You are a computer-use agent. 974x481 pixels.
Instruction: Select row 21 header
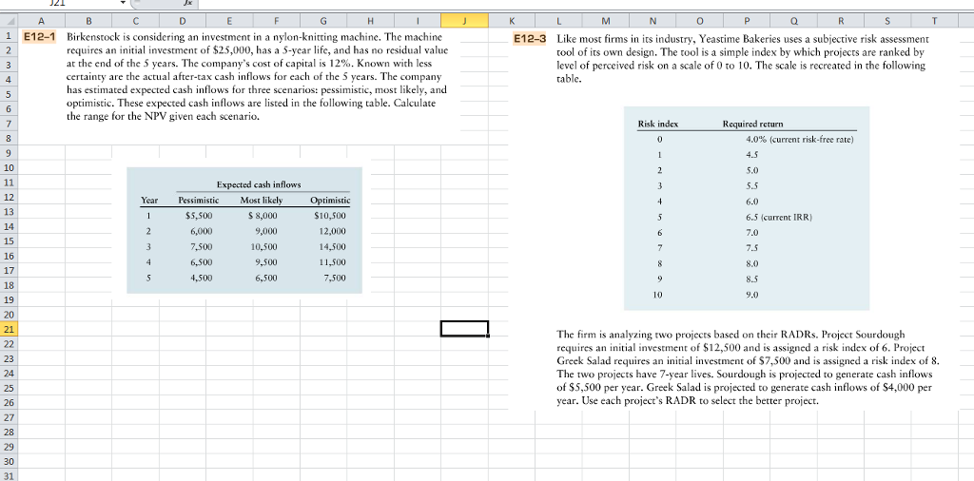(9, 328)
